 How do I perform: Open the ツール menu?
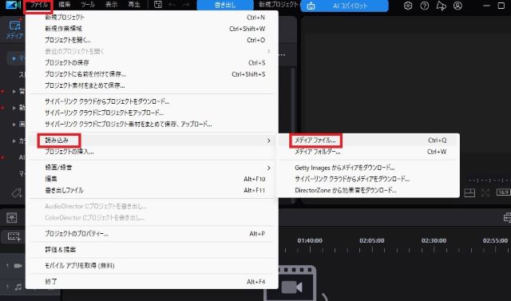88,5
